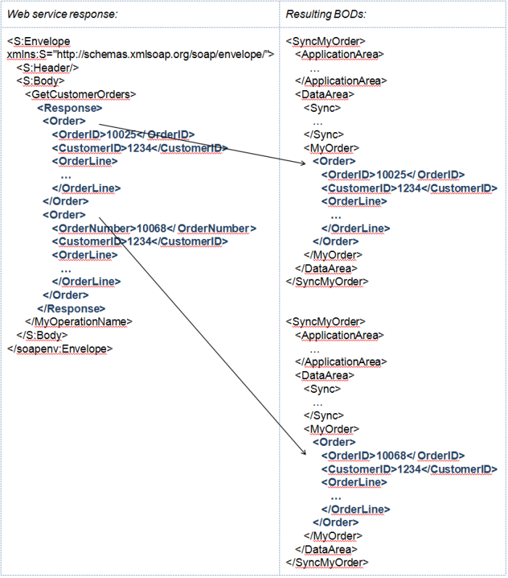Select the <GetCustomerOrders> element

coord(81,94)
